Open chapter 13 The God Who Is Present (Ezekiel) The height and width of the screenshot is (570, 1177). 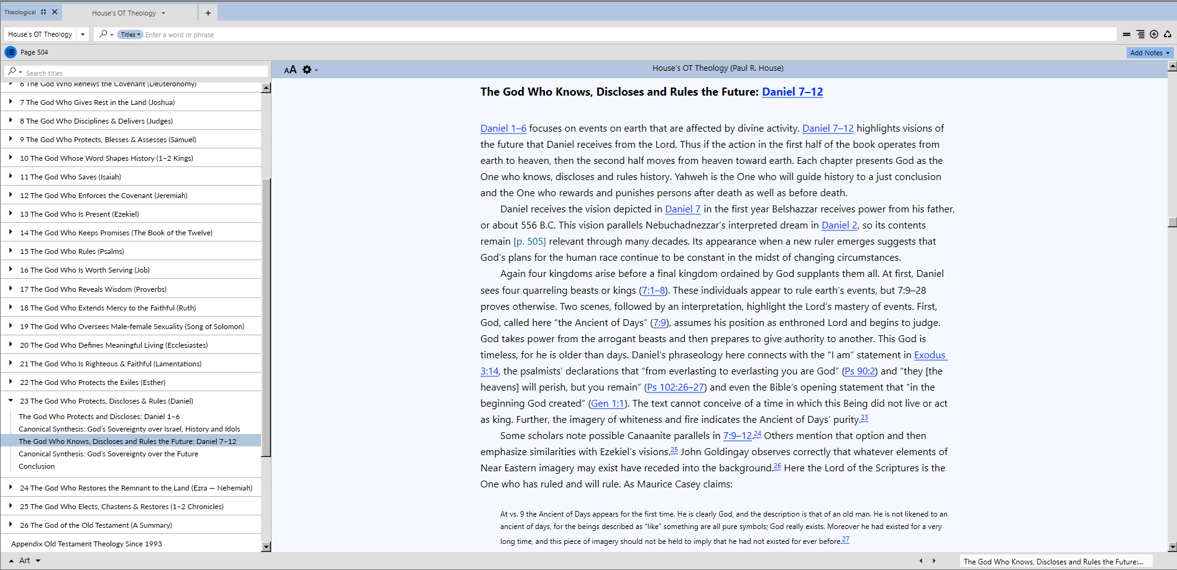[x=80, y=214]
